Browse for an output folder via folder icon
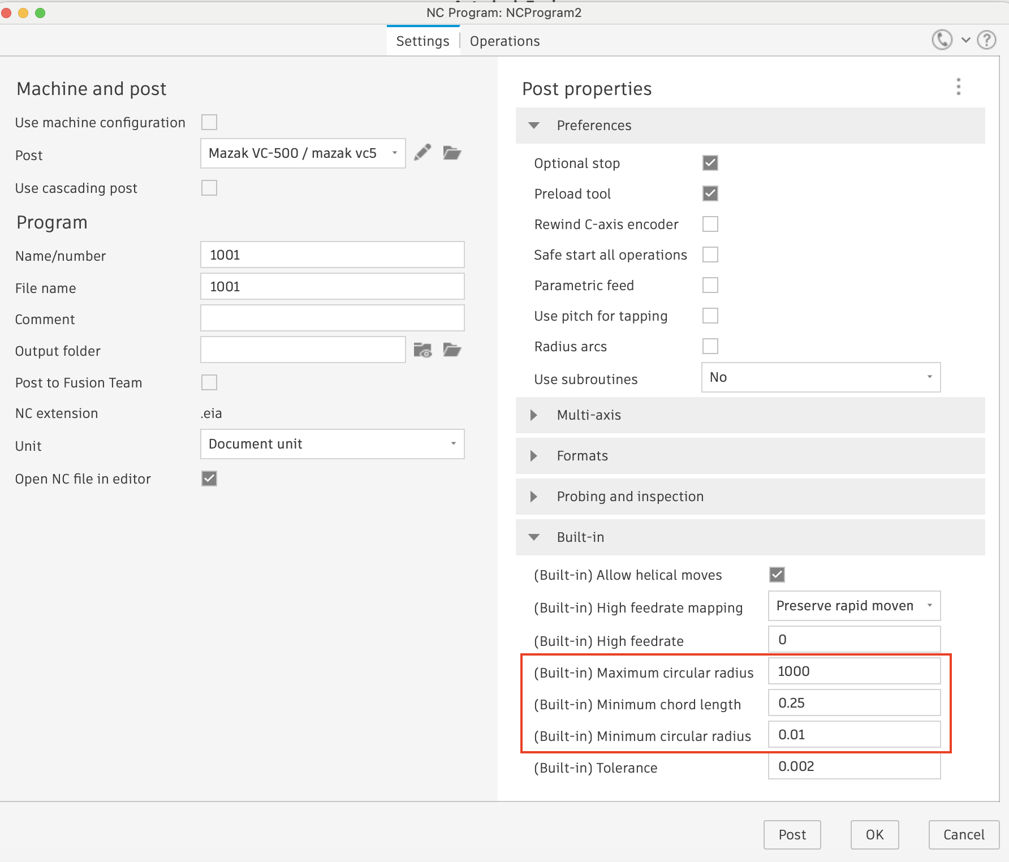Viewport: 1009px width, 862px height. [452, 350]
